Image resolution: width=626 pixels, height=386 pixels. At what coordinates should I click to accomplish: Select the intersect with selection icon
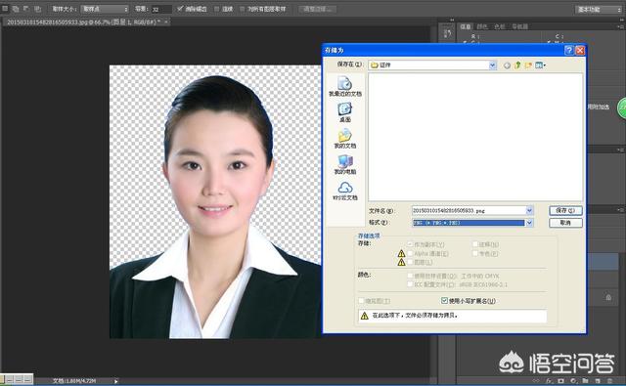(x=37, y=9)
